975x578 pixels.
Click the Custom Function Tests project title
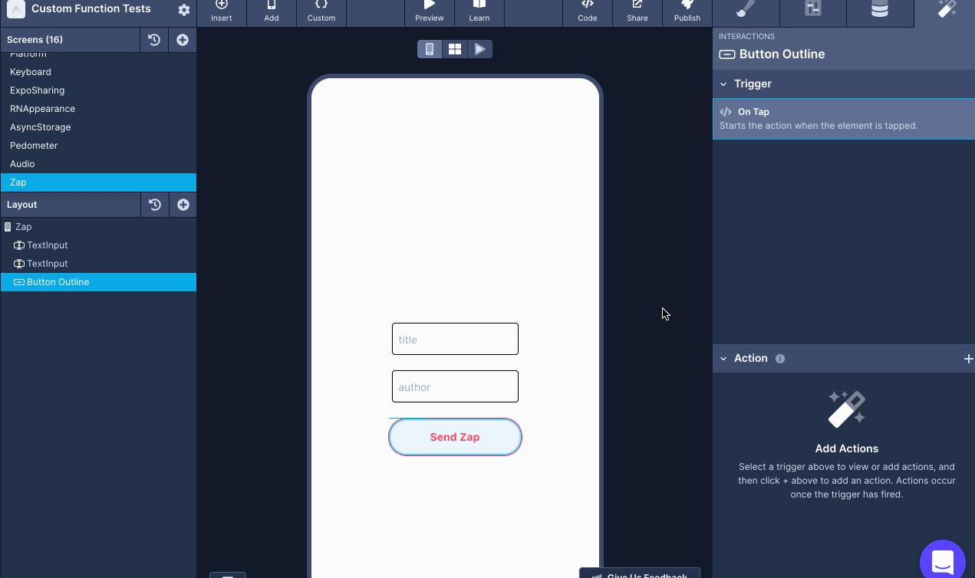(91, 9)
